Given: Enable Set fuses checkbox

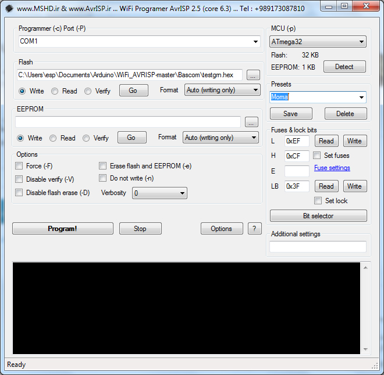Looking at the screenshot, I should coord(317,156).
